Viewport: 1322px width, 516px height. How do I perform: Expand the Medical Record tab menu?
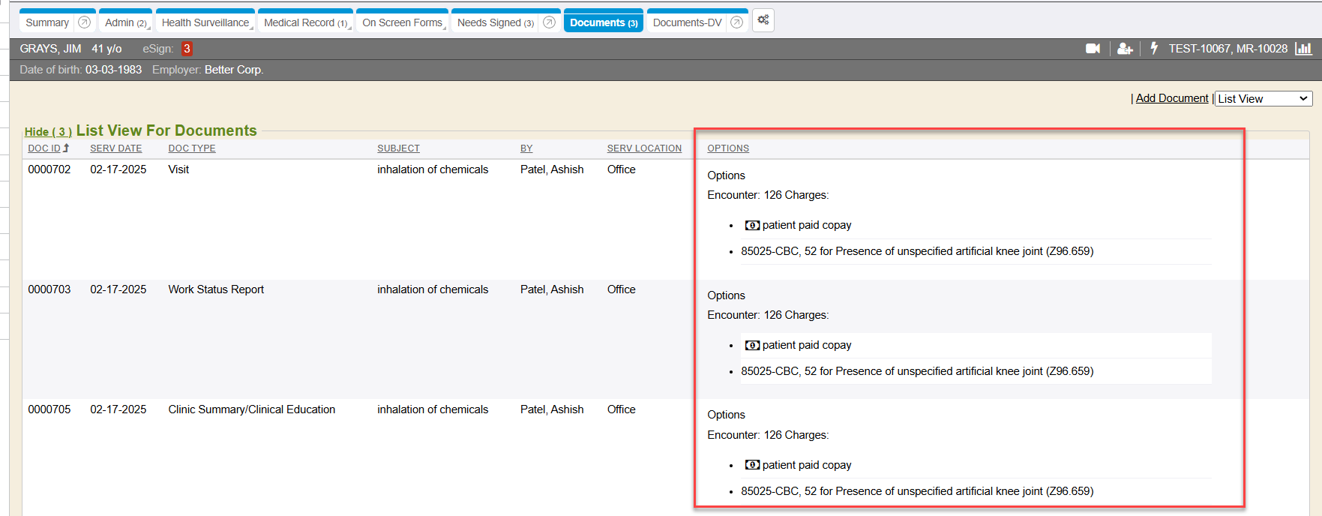pos(305,23)
